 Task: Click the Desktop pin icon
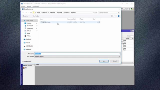tap(37, 23)
